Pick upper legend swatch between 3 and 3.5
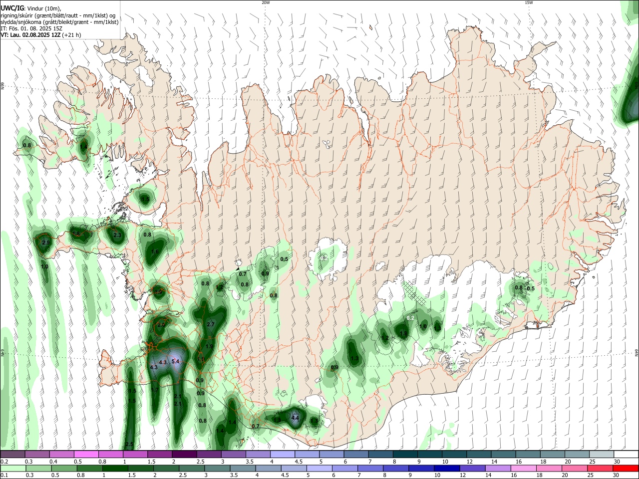Screen dimensions: 639x479 pos(234,454)
